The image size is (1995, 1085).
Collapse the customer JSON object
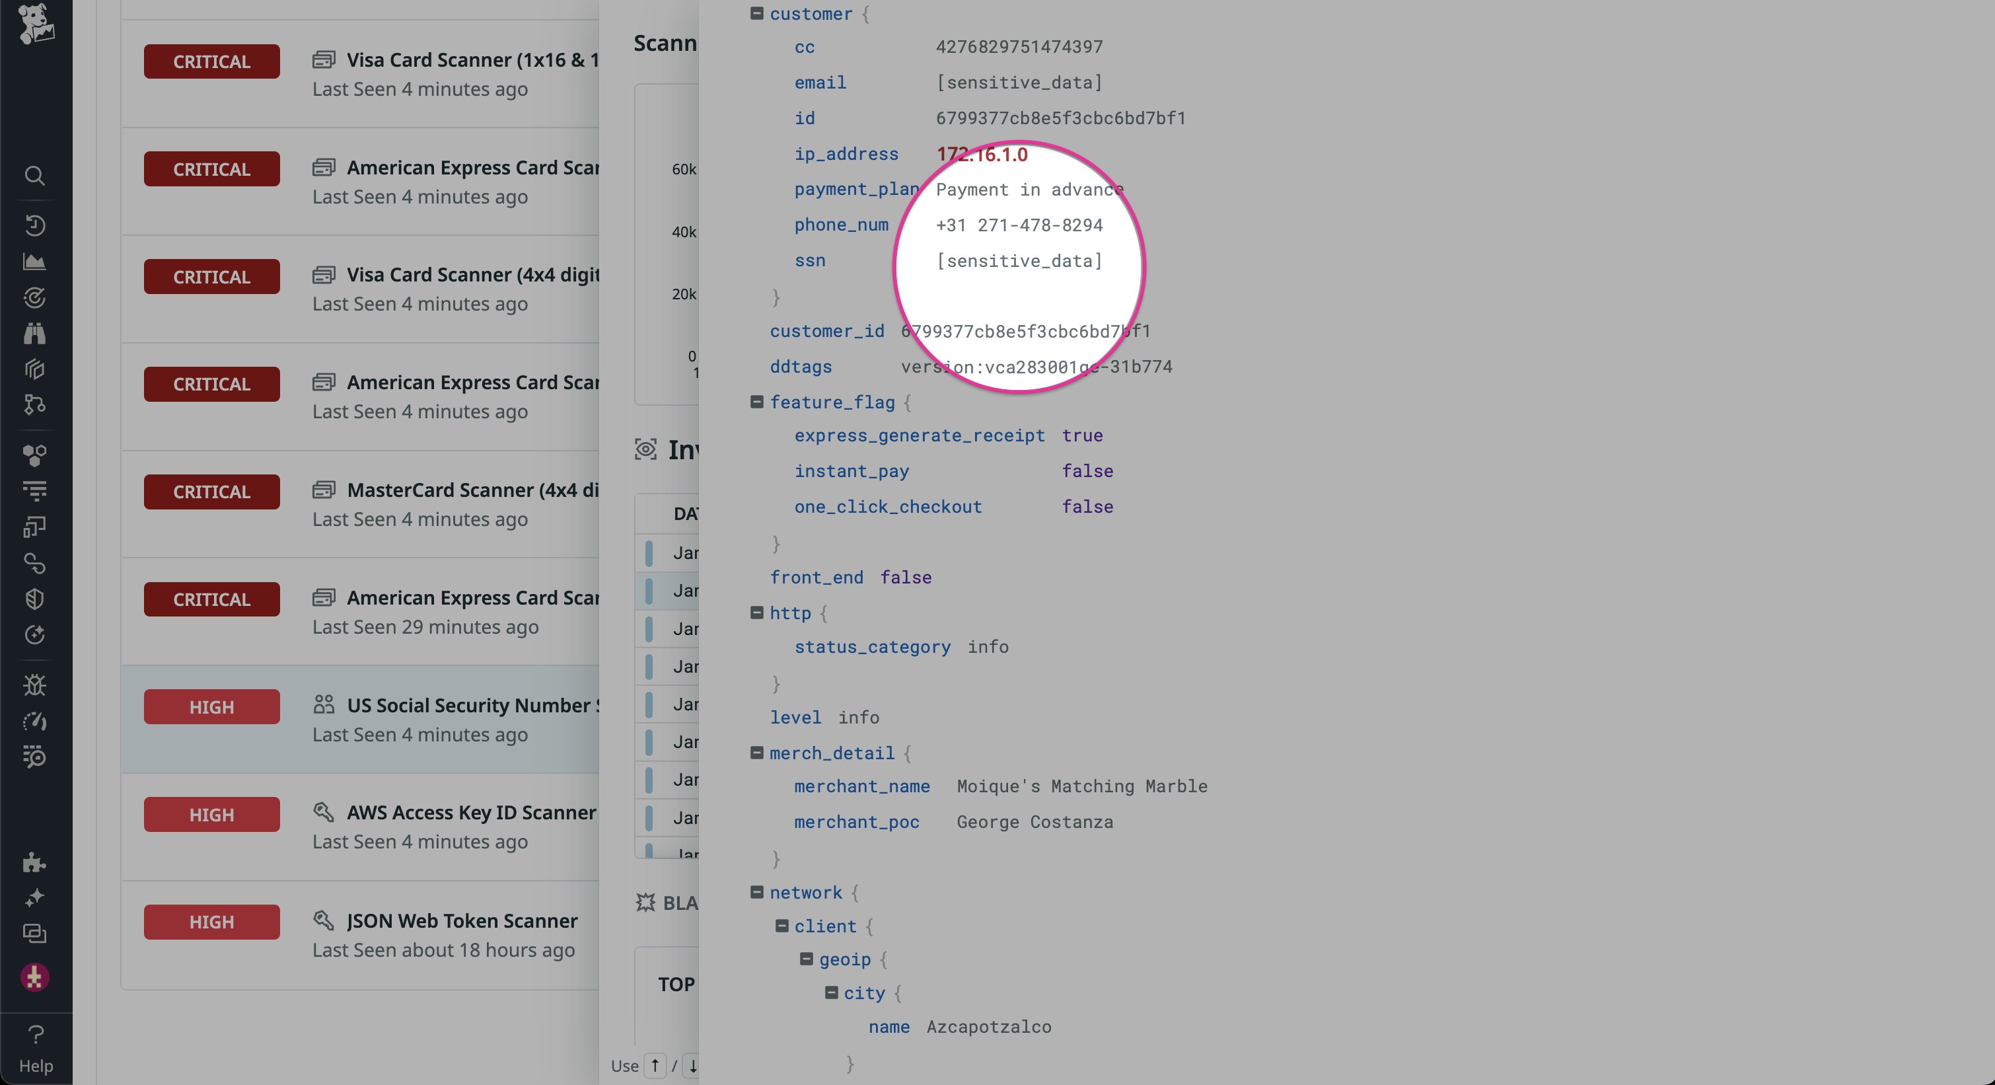coord(756,13)
